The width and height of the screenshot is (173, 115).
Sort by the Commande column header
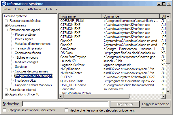pos(131,16)
